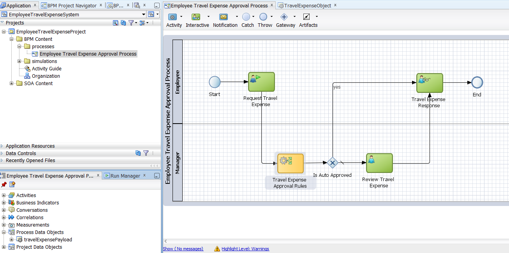The width and height of the screenshot is (509, 253).
Task: Expand the Application Resources section
Action: [2, 146]
